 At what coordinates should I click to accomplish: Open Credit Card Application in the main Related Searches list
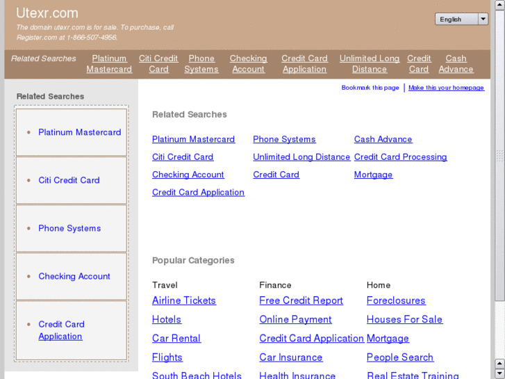click(198, 193)
